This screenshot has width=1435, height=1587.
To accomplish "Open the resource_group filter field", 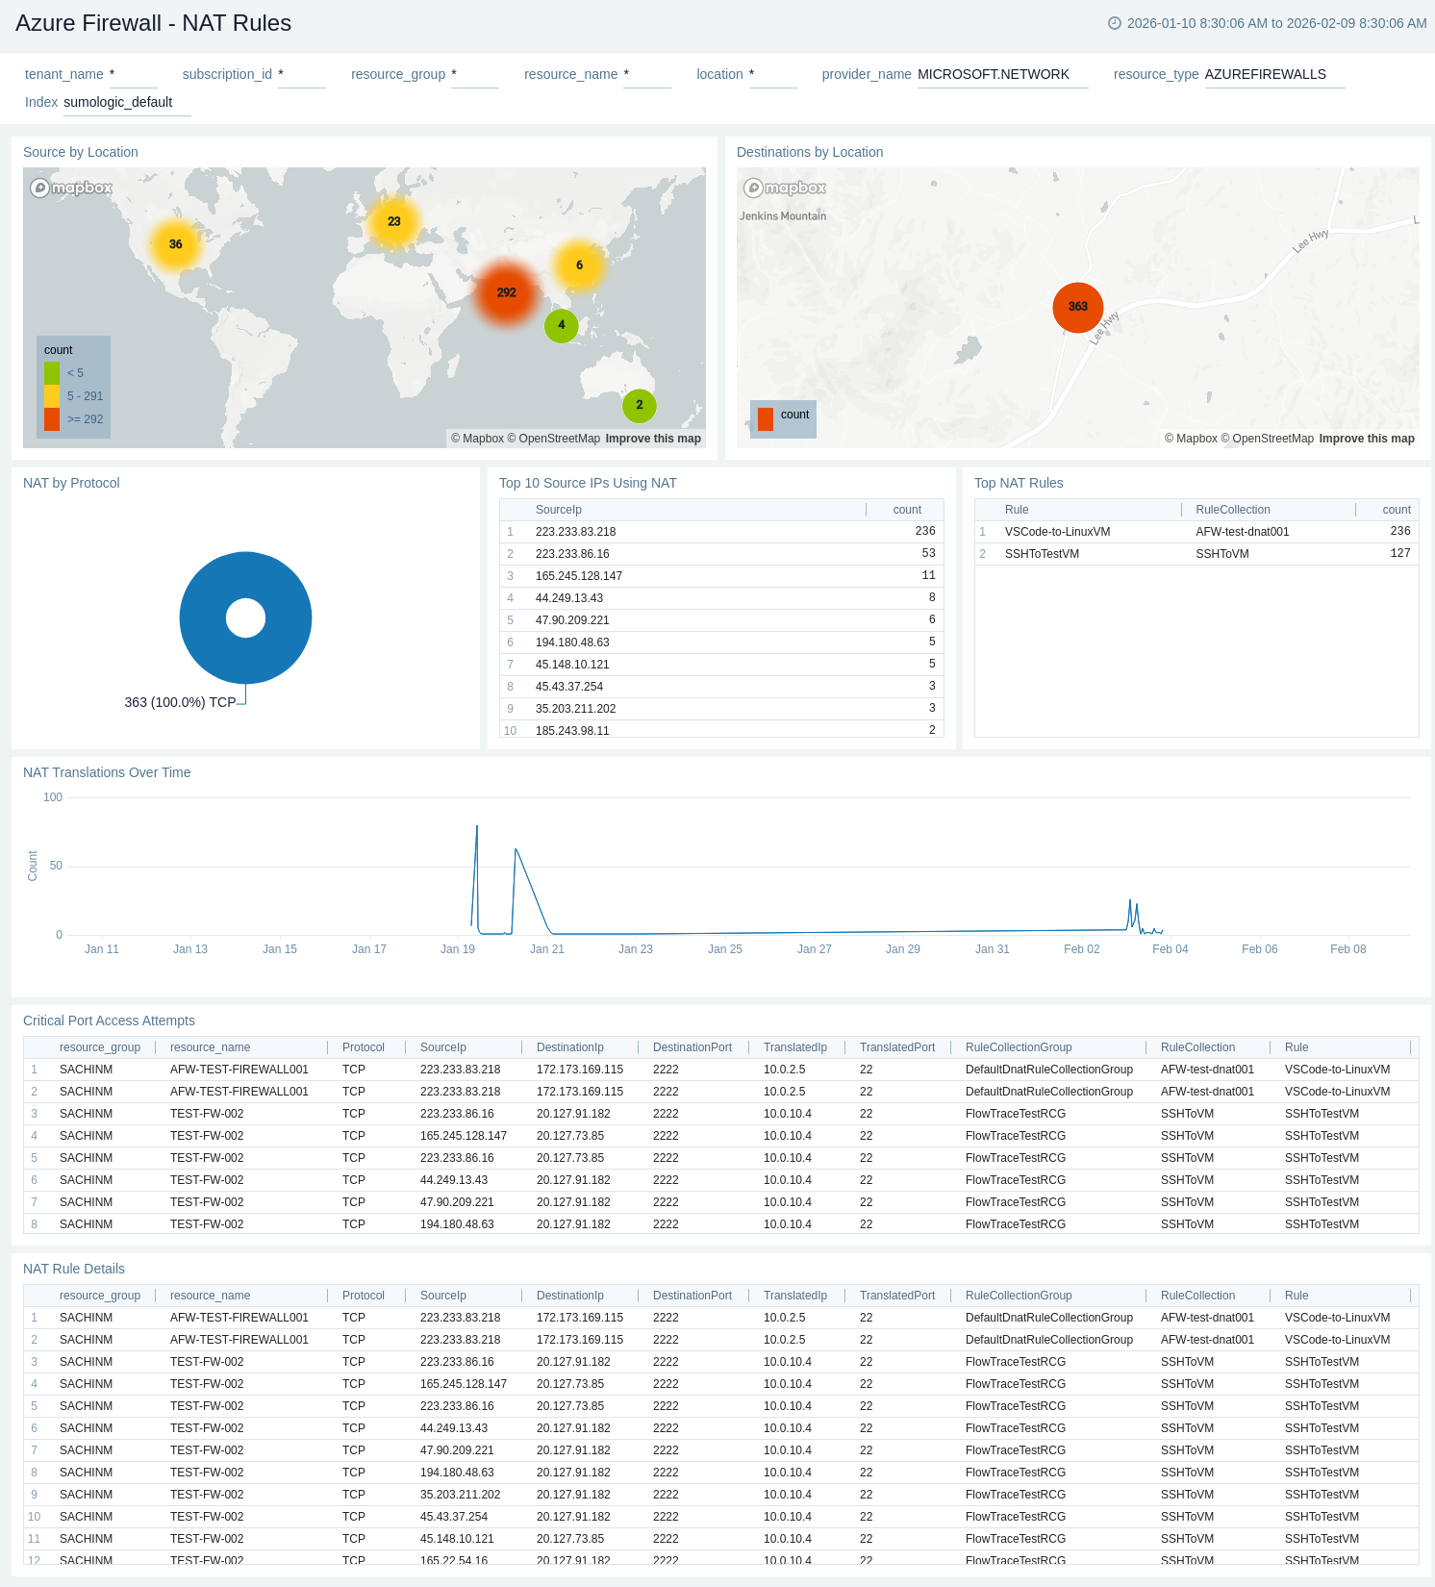I will [x=474, y=75].
